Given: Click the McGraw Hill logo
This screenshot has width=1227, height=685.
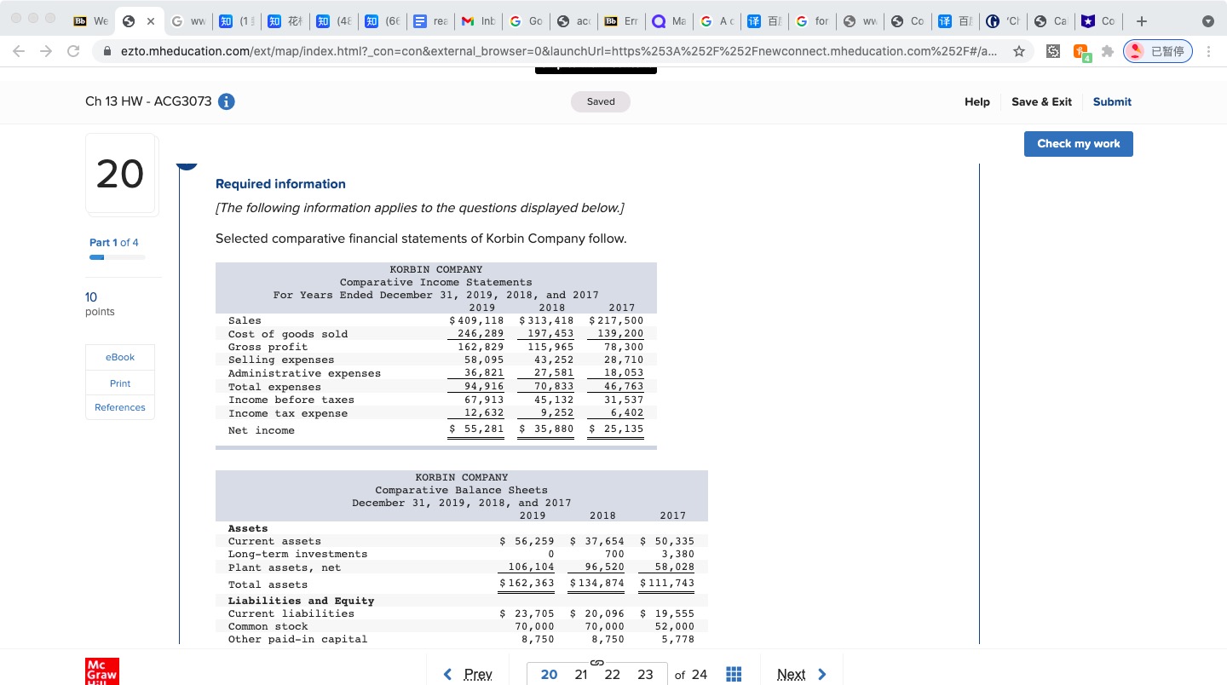Looking at the screenshot, I should (103, 671).
